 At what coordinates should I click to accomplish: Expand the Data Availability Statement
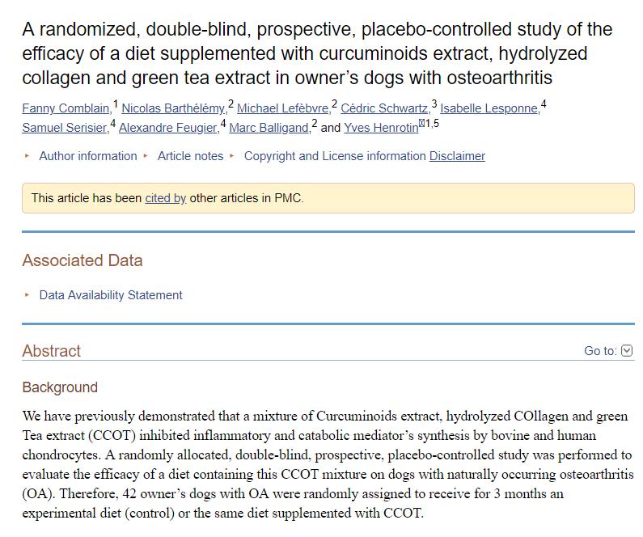(111, 295)
